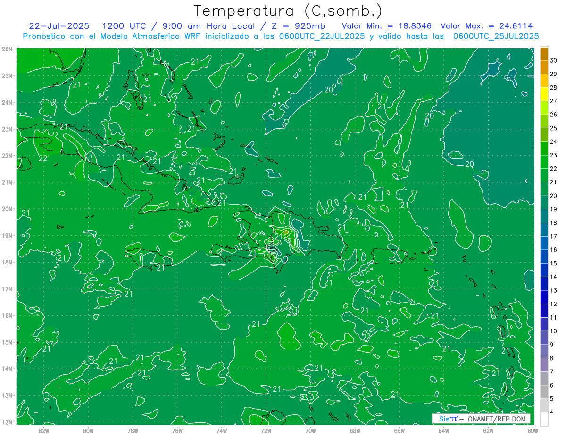Click latitude label '19N'
Image resolution: width=566 pixels, height=437 pixels.
point(7,236)
